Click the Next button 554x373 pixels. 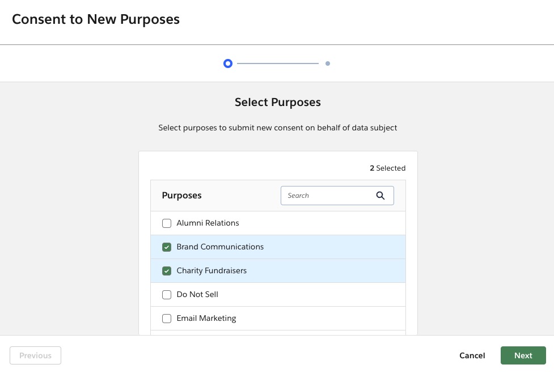pos(523,355)
